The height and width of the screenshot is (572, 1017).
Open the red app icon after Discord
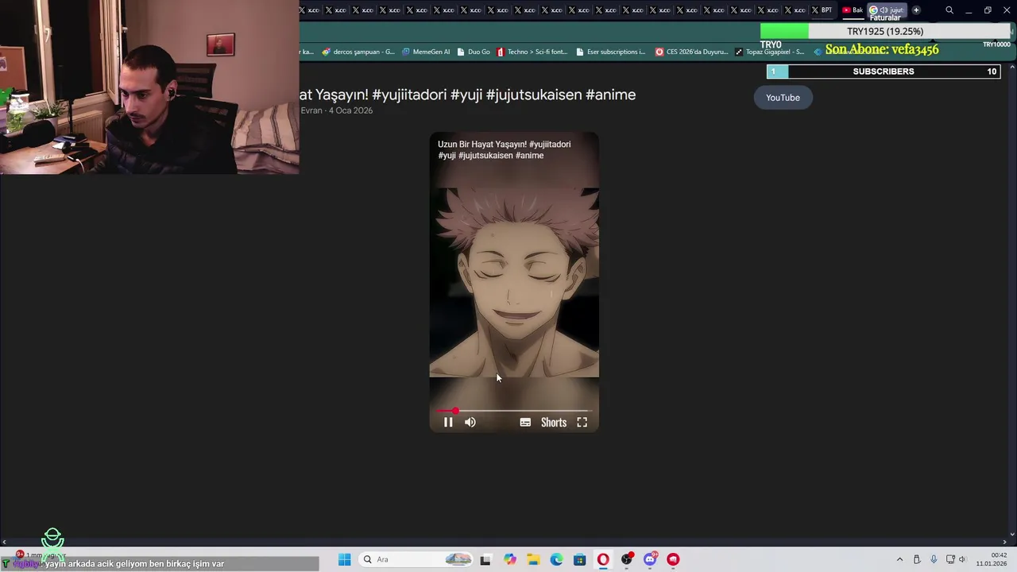pos(673,559)
